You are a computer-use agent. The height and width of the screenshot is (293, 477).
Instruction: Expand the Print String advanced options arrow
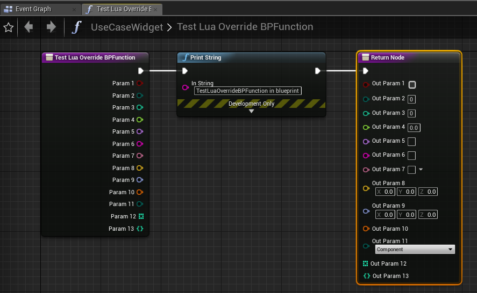pos(251,112)
